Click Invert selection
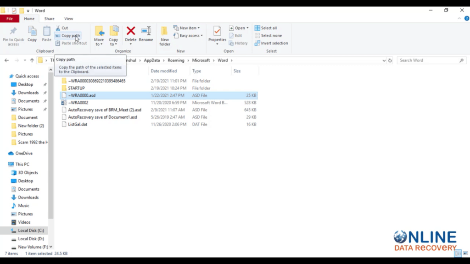Screen dimensions: 470x264 271,43
